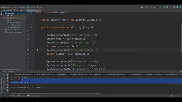Clear console output with trash icon
This screenshot has height=102, width=182.
tap(7, 90)
